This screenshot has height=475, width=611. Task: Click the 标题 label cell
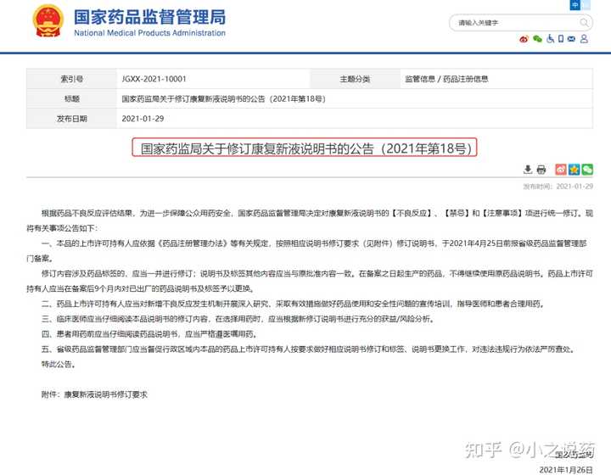pyautogui.click(x=71, y=99)
